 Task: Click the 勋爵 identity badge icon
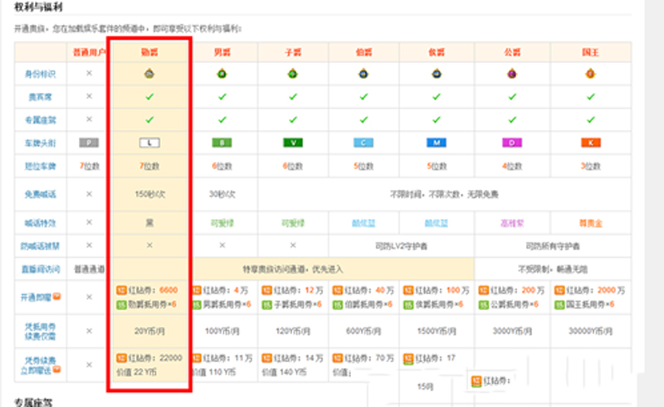pyautogui.click(x=149, y=74)
